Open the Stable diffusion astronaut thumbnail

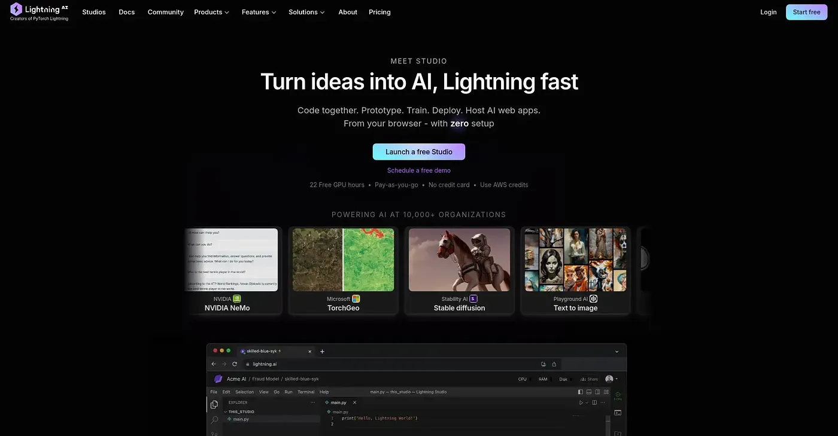click(459, 260)
